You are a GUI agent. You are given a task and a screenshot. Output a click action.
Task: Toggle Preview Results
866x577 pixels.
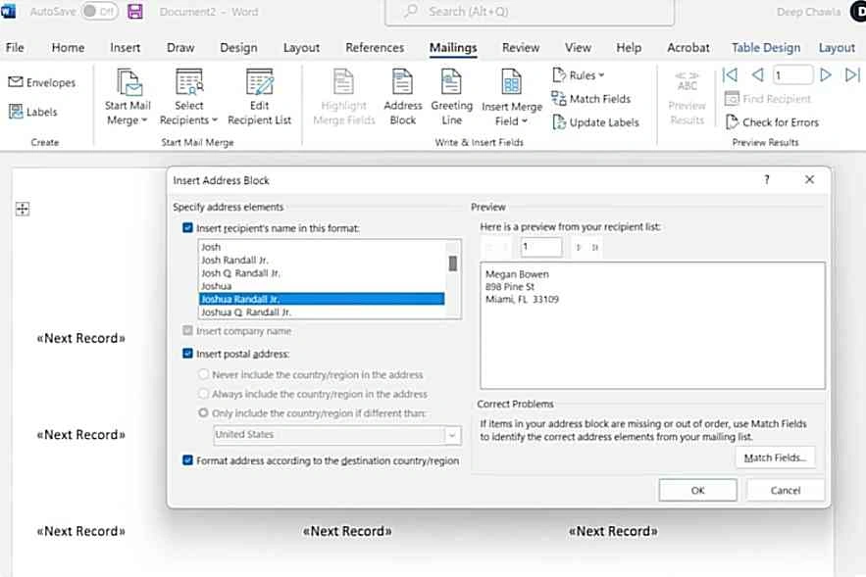pyautogui.click(x=688, y=98)
